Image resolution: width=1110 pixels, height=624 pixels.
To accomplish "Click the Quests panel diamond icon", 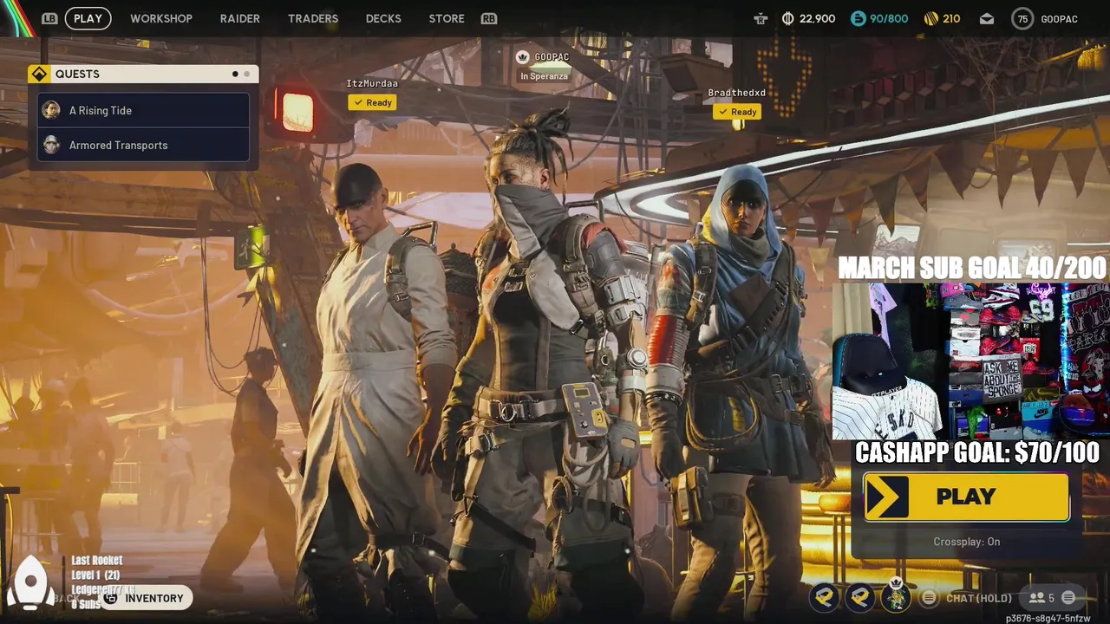I will click(x=39, y=74).
